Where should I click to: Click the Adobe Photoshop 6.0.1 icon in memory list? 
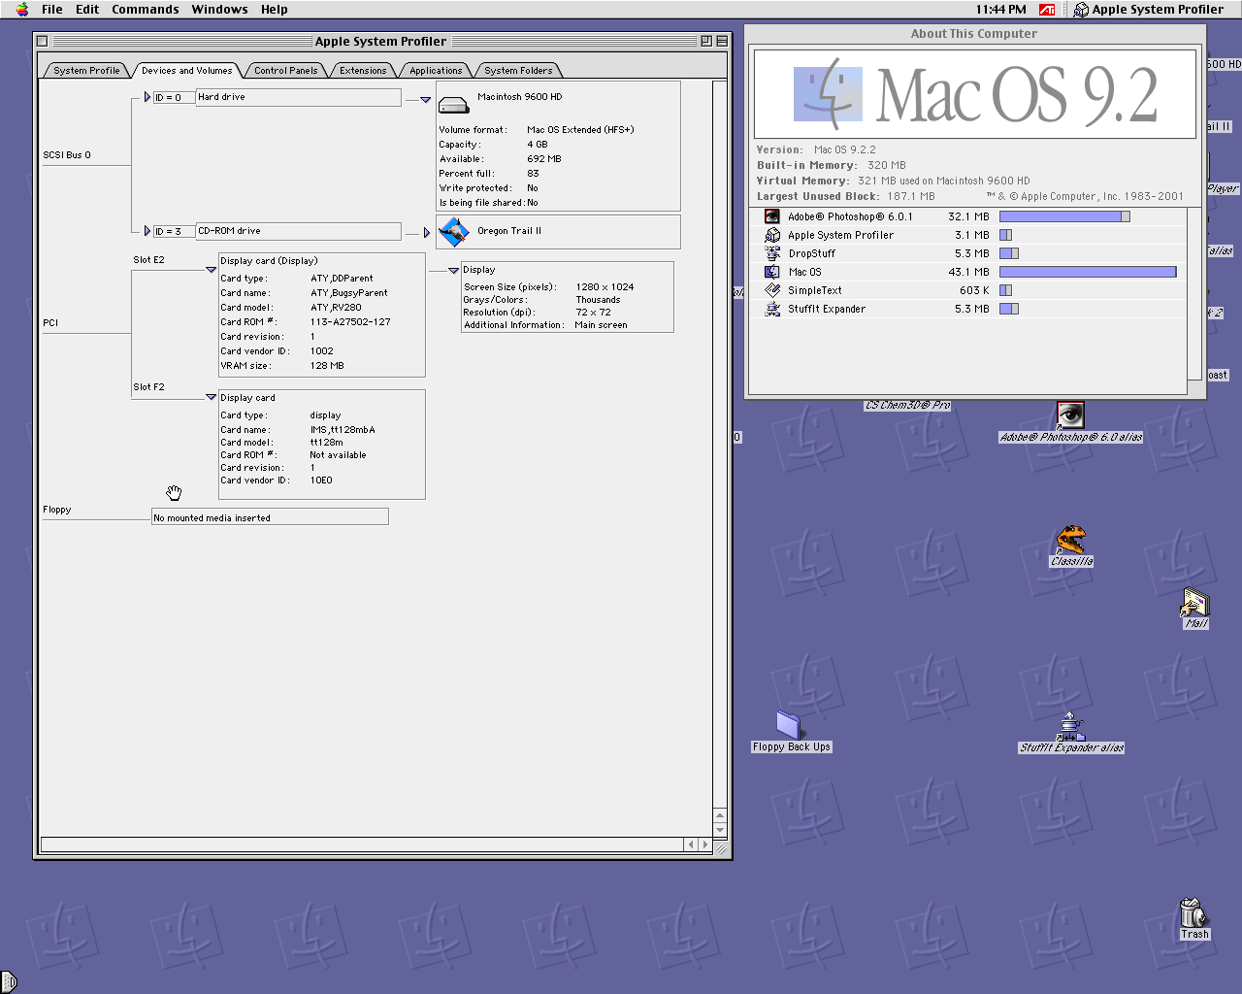point(771,216)
